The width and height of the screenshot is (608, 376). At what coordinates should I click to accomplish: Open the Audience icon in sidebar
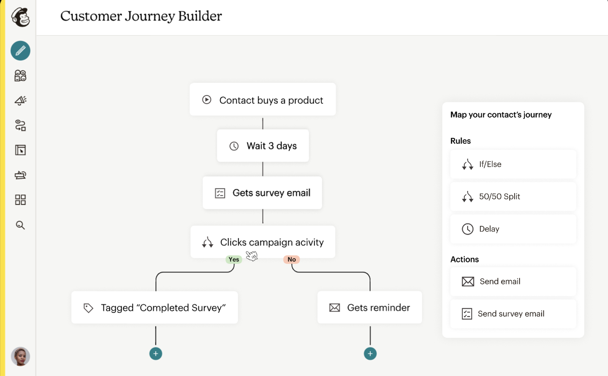coord(21,76)
